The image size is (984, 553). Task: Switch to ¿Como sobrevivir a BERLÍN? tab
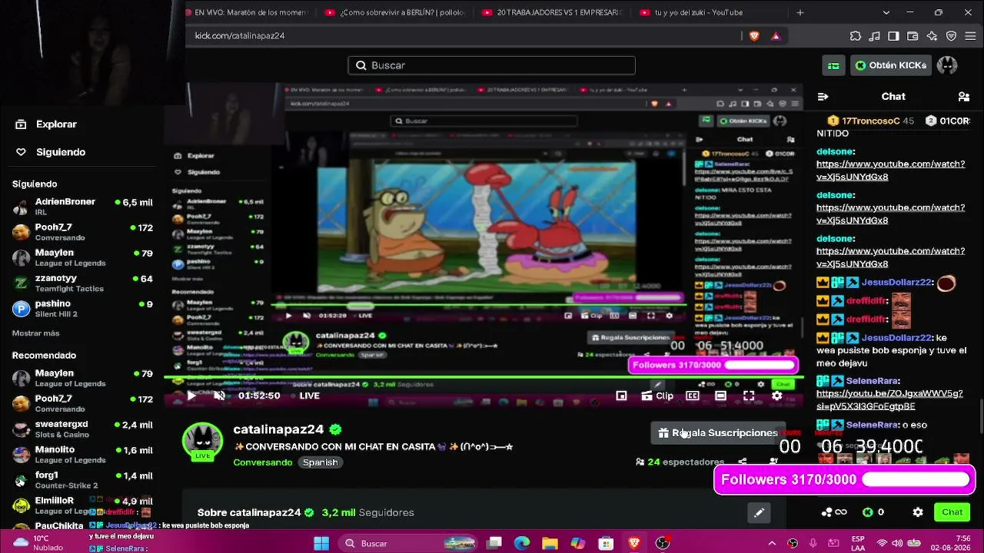click(394, 12)
